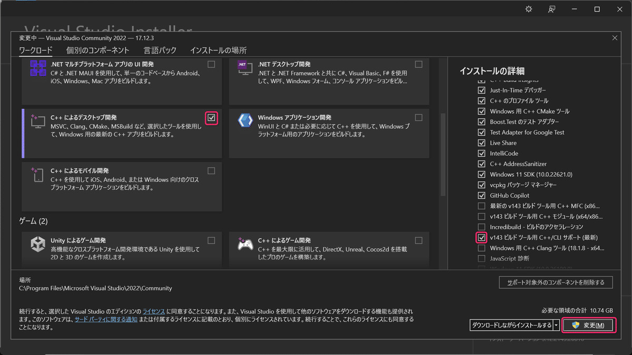Uncheck Boost.Test のテスト アダプター
The height and width of the screenshot is (355, 632).
click(x=481, y=121)
